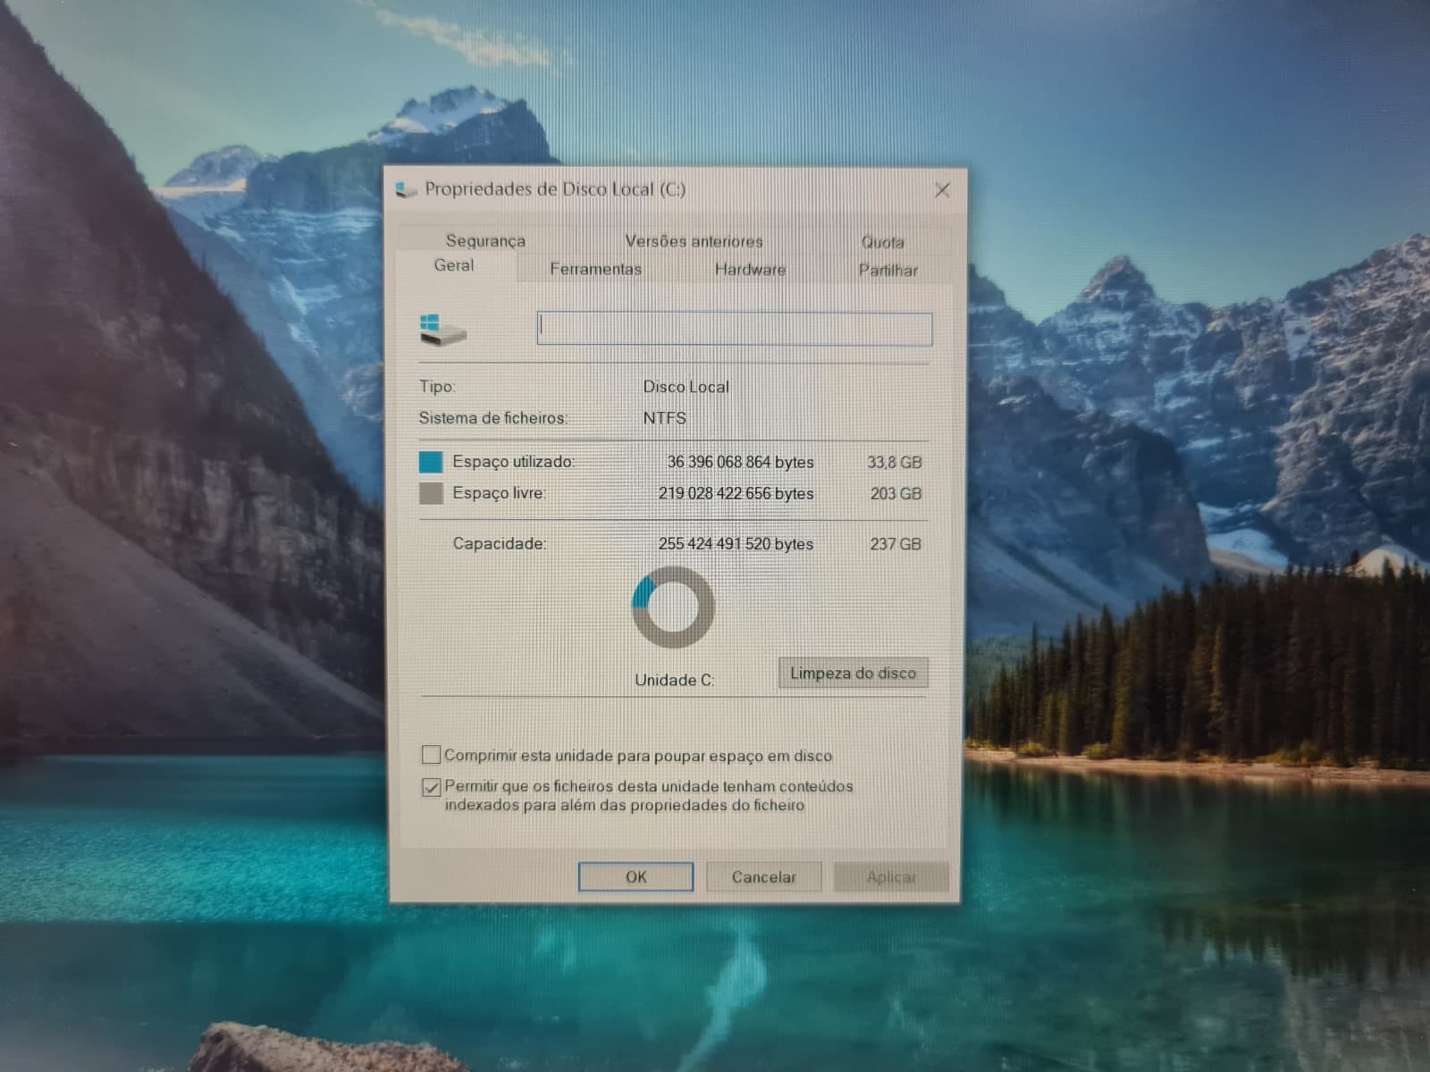This screenshot has height=1072, width=1430.
Task: Go to the Geral tab
Action: [454, 265]
